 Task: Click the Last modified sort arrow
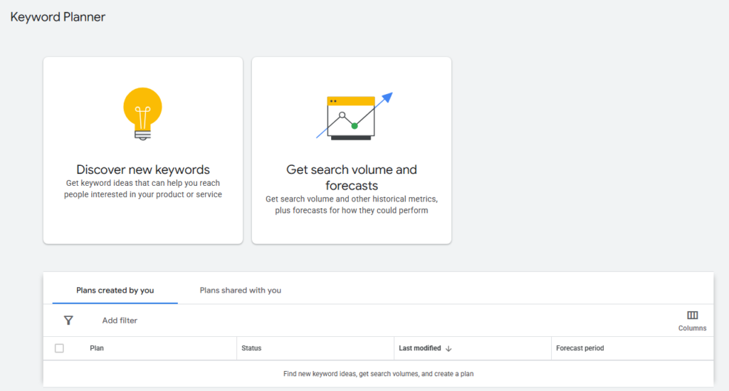[x=449, y=348]
